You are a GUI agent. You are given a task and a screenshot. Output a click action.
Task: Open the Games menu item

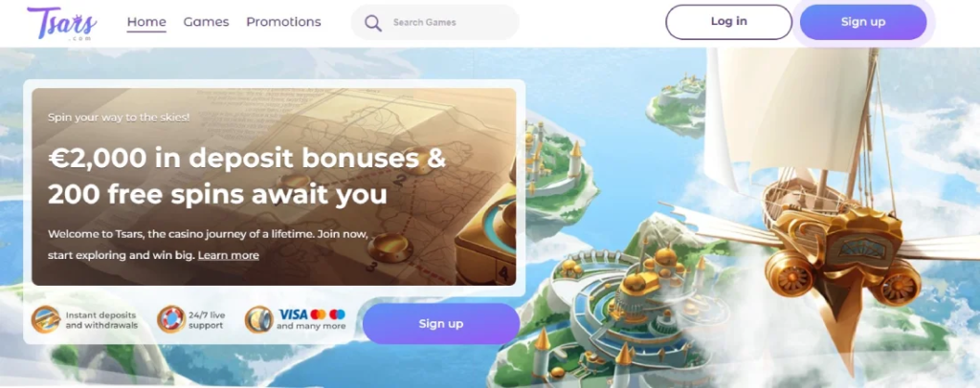pyautogui.click(x=207, y=22)
